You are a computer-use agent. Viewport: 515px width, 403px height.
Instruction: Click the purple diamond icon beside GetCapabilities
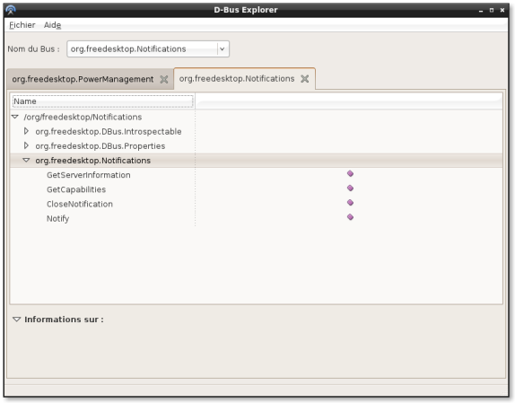tap(350, 188)
